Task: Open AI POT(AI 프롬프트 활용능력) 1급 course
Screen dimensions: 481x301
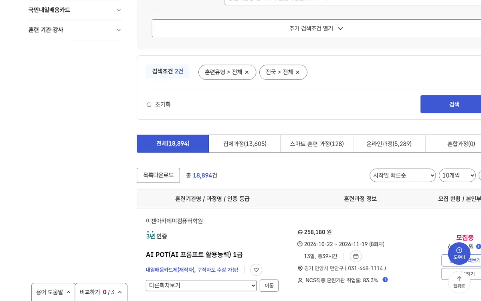Action: tap(194, 254)
